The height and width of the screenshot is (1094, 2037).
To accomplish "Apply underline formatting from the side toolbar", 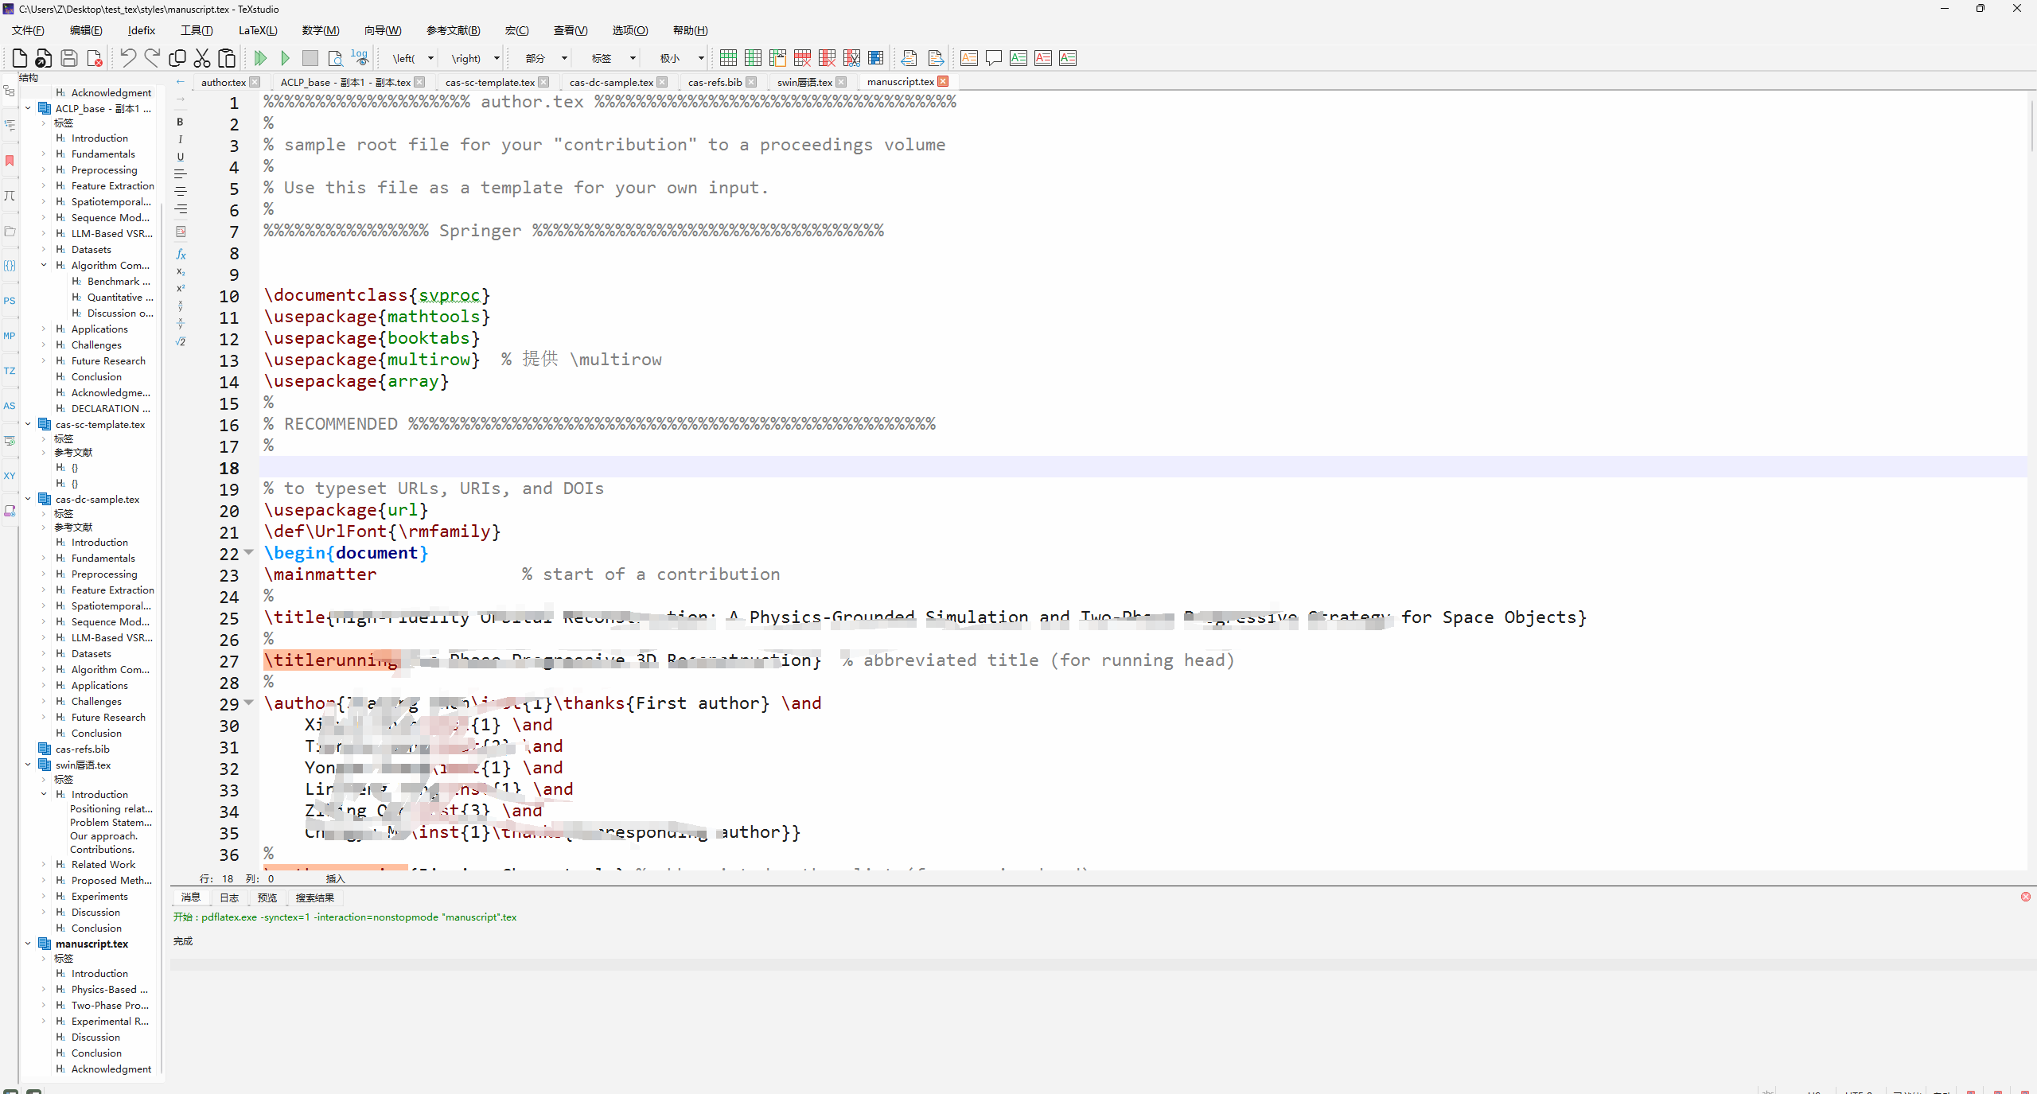I will [181, 157].
